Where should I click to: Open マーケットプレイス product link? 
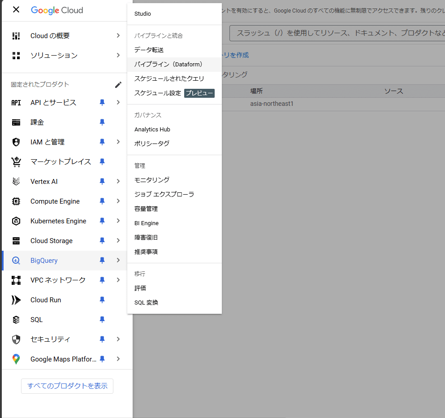61,162
